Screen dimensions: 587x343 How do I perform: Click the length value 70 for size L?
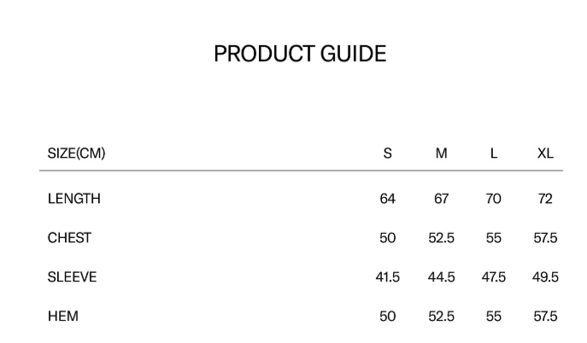[494, 199]
